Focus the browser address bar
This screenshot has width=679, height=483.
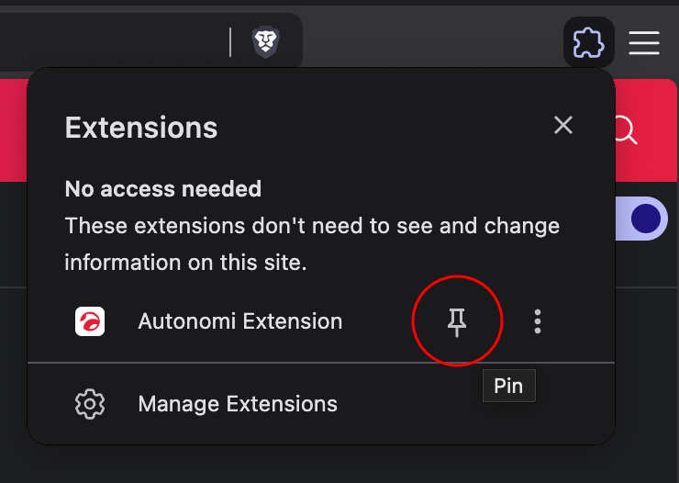pos(110,41)
